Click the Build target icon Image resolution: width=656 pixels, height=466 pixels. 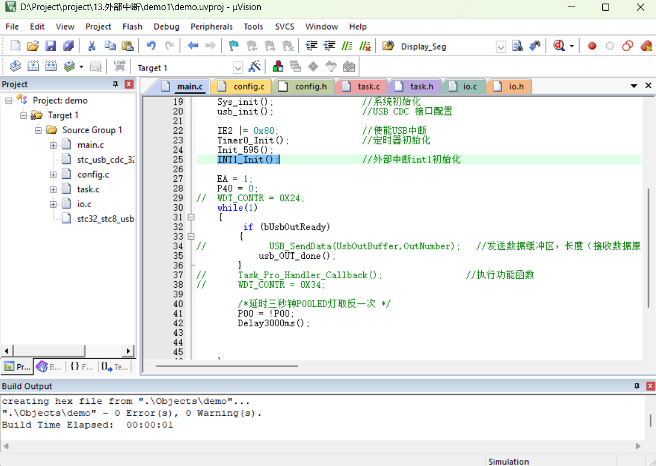tap(34, 67)
